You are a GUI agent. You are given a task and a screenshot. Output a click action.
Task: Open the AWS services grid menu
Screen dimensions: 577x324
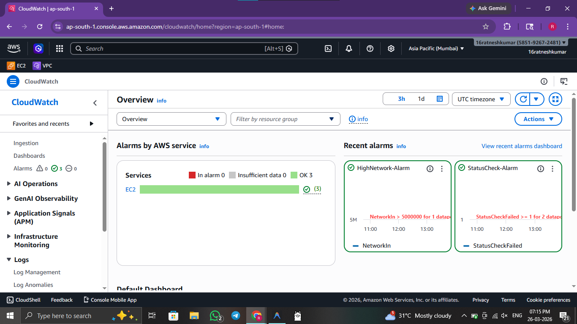click(x=60, y=49)
